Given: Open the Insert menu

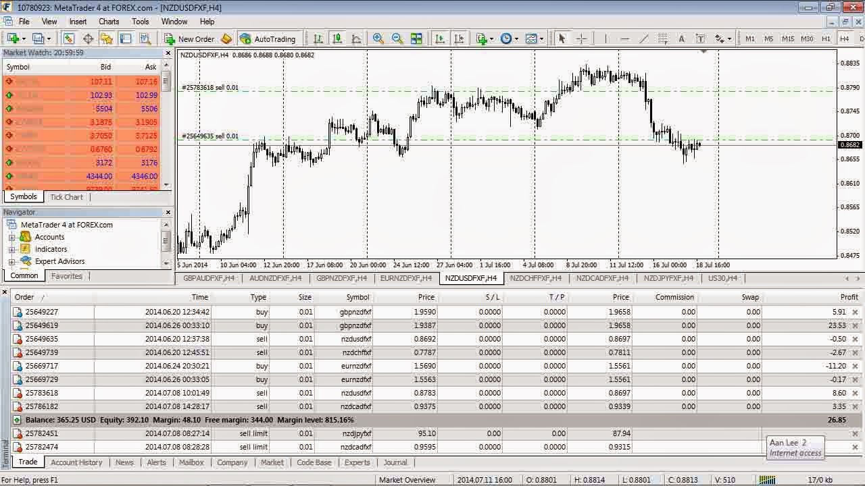Looking at the screenshot, I should click(78, 22).
